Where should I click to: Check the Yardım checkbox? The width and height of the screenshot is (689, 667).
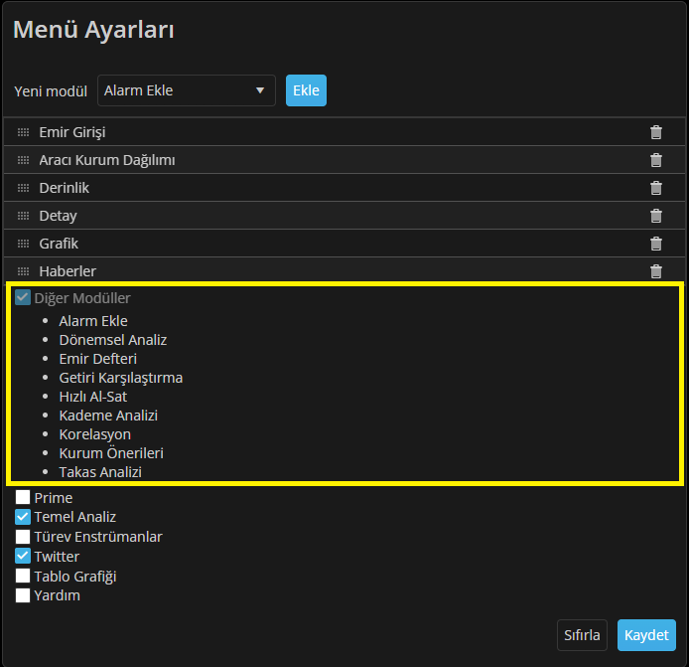pyautogui.click(x=23, y=595)
